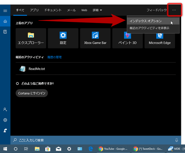Switch to the ドキュメント tab

pos(53,10)
